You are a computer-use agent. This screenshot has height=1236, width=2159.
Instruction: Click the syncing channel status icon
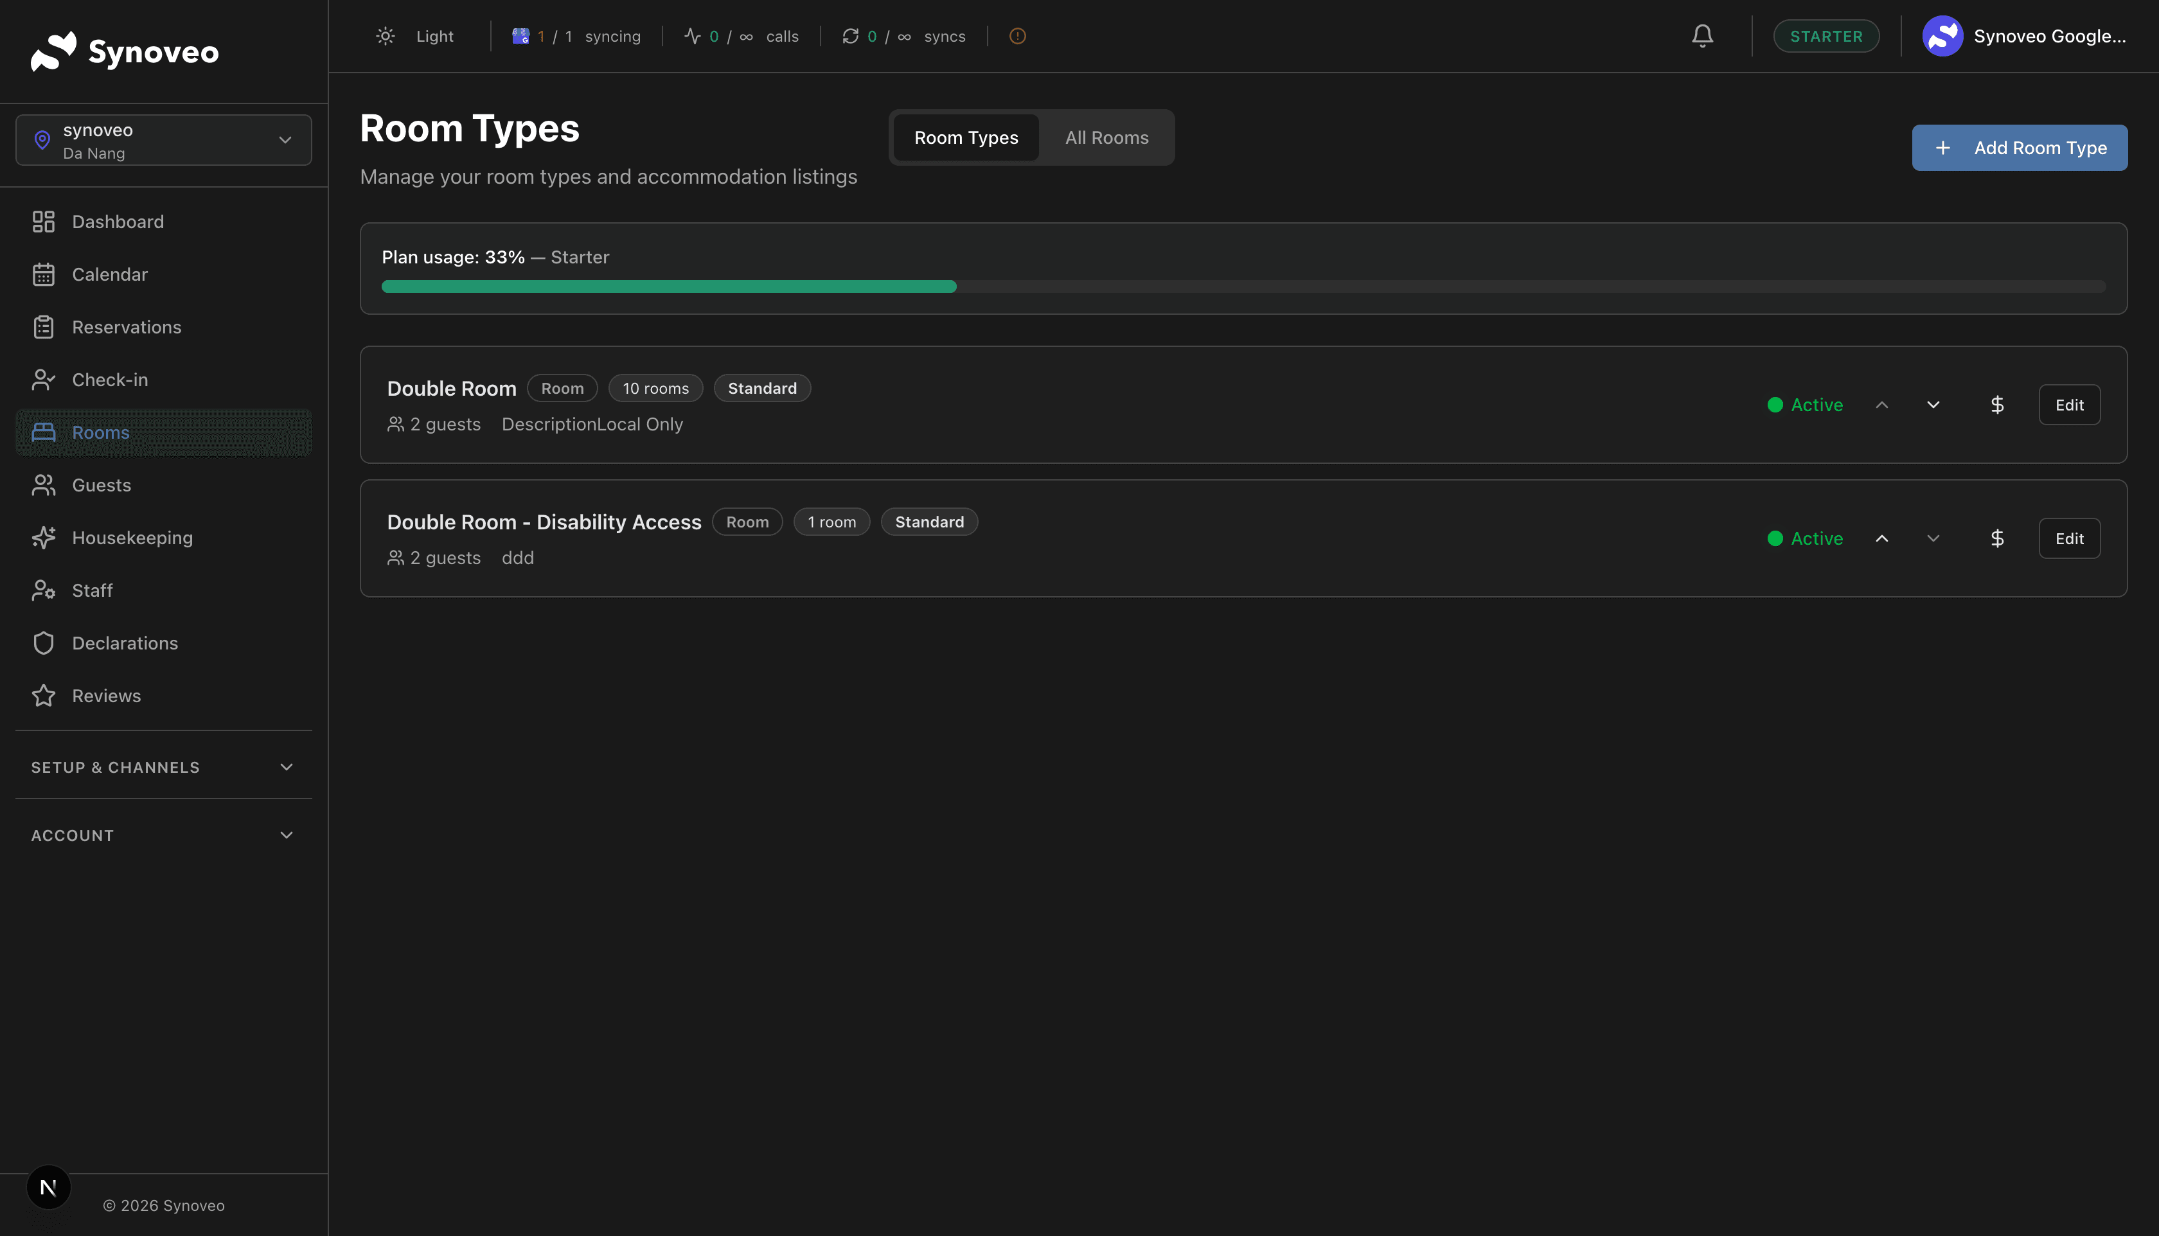pyautogui.click(x=520, y=36)
